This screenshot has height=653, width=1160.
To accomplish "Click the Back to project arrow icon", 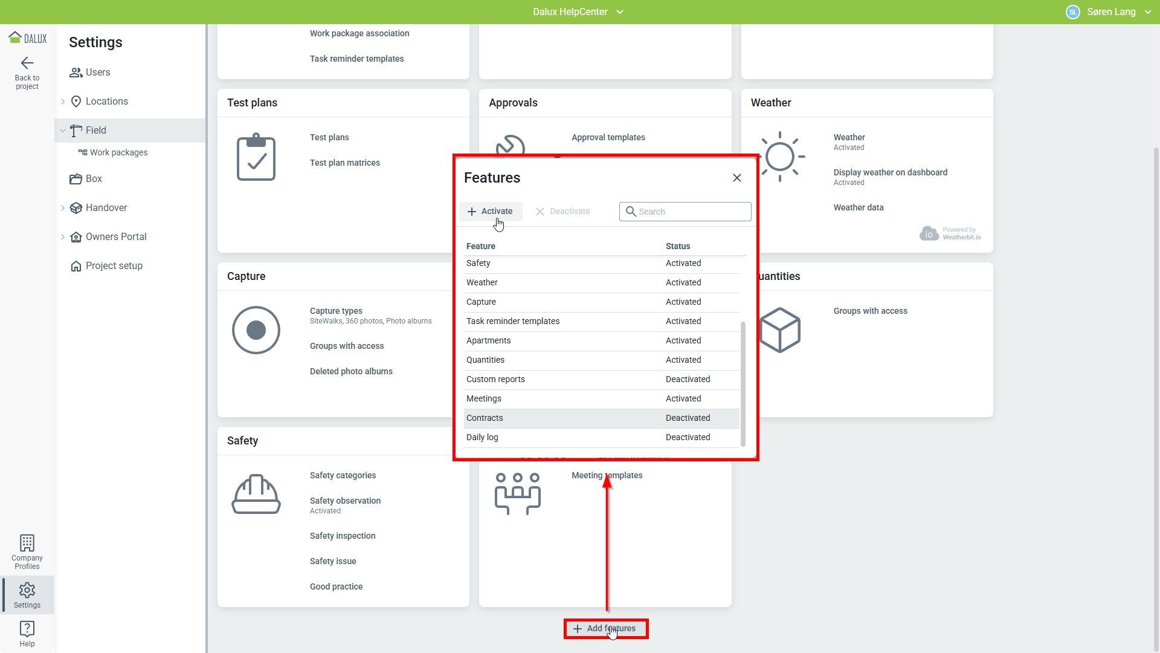I will (27, 63).
